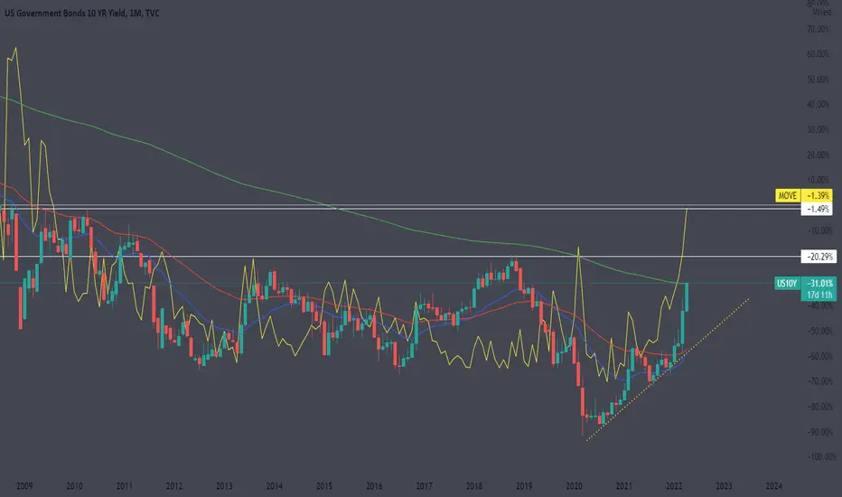Viewport: 842px width, 497px height.
Task: Click the 2013 label on time axis
Action: point(224,486)
